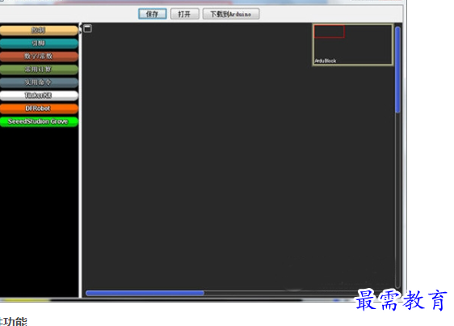Click the 打开 (Open) button

[x=184, y=14]
